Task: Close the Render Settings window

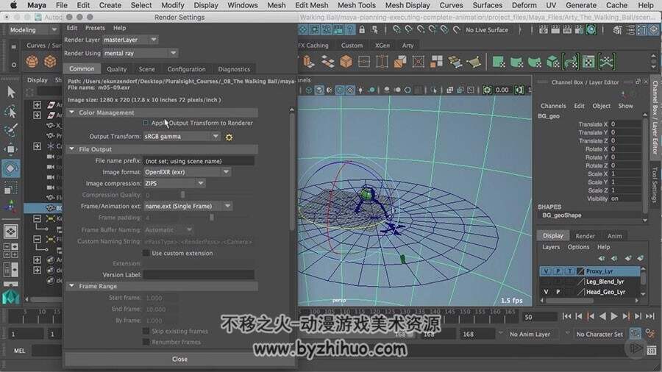Action: click(179, 360)
